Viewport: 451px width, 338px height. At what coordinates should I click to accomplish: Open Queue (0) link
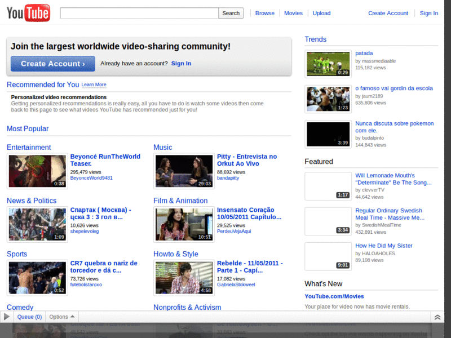click(x=29, y=317)
